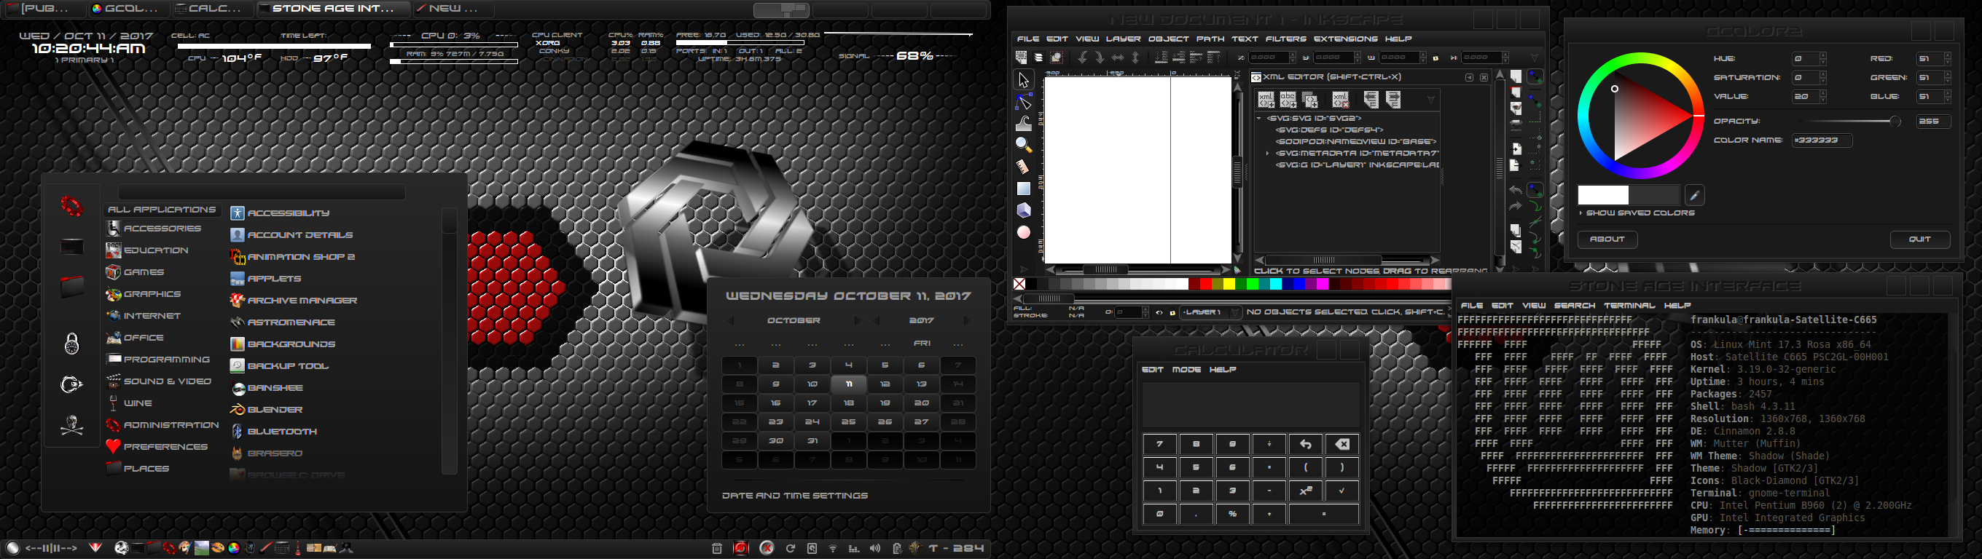Select the Zoom magnifier tool in Inkscape
Viewport: 1982px width, 559px height.
pos(1023,146)
